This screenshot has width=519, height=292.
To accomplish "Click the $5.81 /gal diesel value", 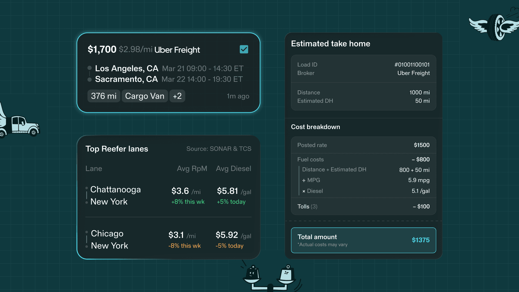I will coord(234,191).
